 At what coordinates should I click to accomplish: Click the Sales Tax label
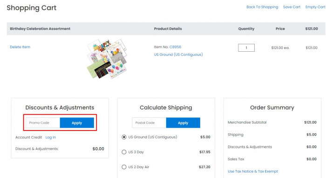(x=236, y=159)
